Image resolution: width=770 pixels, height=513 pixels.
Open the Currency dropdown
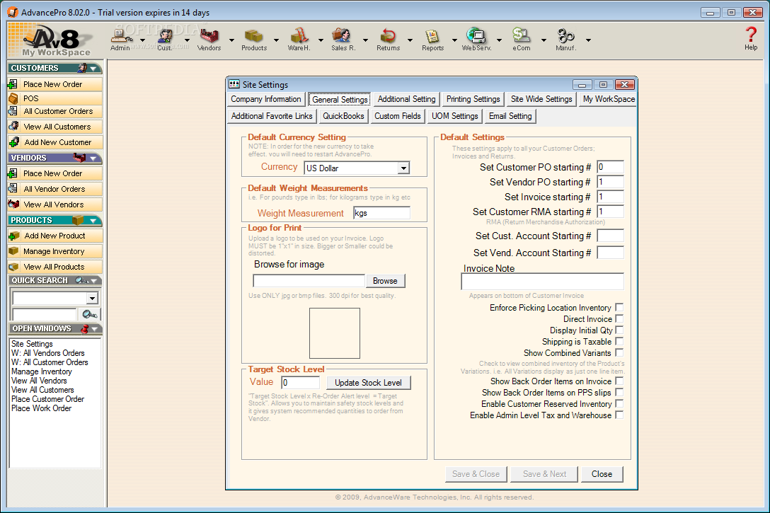pos(403,168)
